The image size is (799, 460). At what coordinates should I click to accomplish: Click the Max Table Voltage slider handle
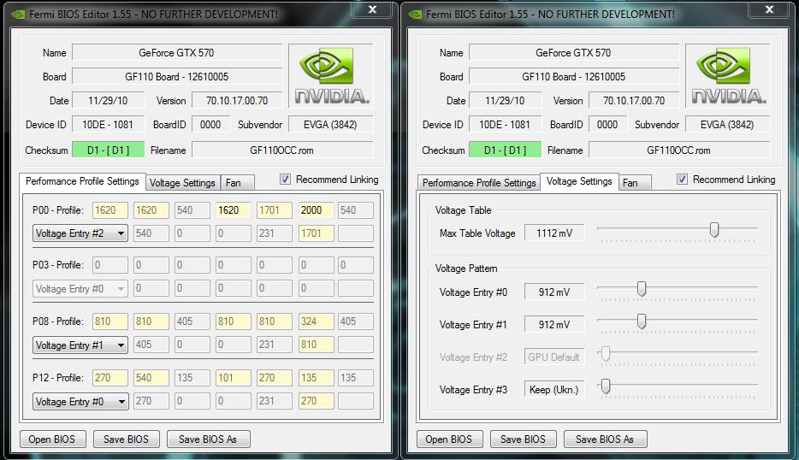(x=714, y=230)
